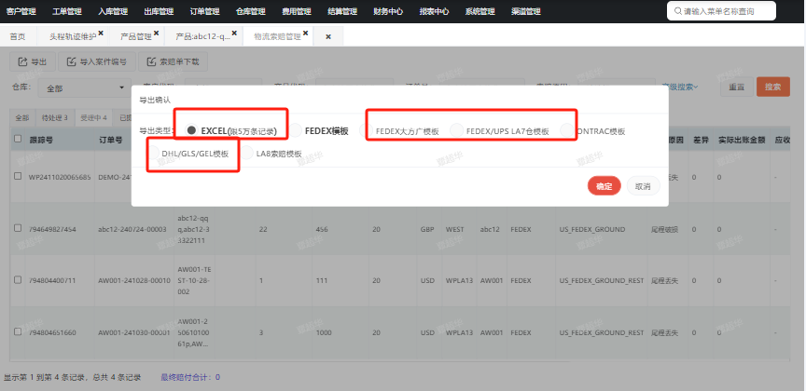
Task: Open the 订单管理 menu
Action: (204, 11)
